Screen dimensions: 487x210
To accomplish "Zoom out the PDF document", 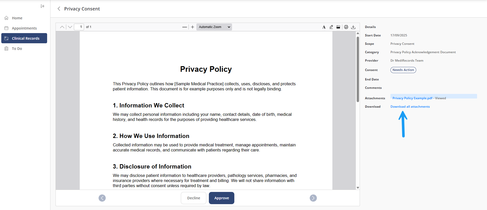I will click(184, 27).
